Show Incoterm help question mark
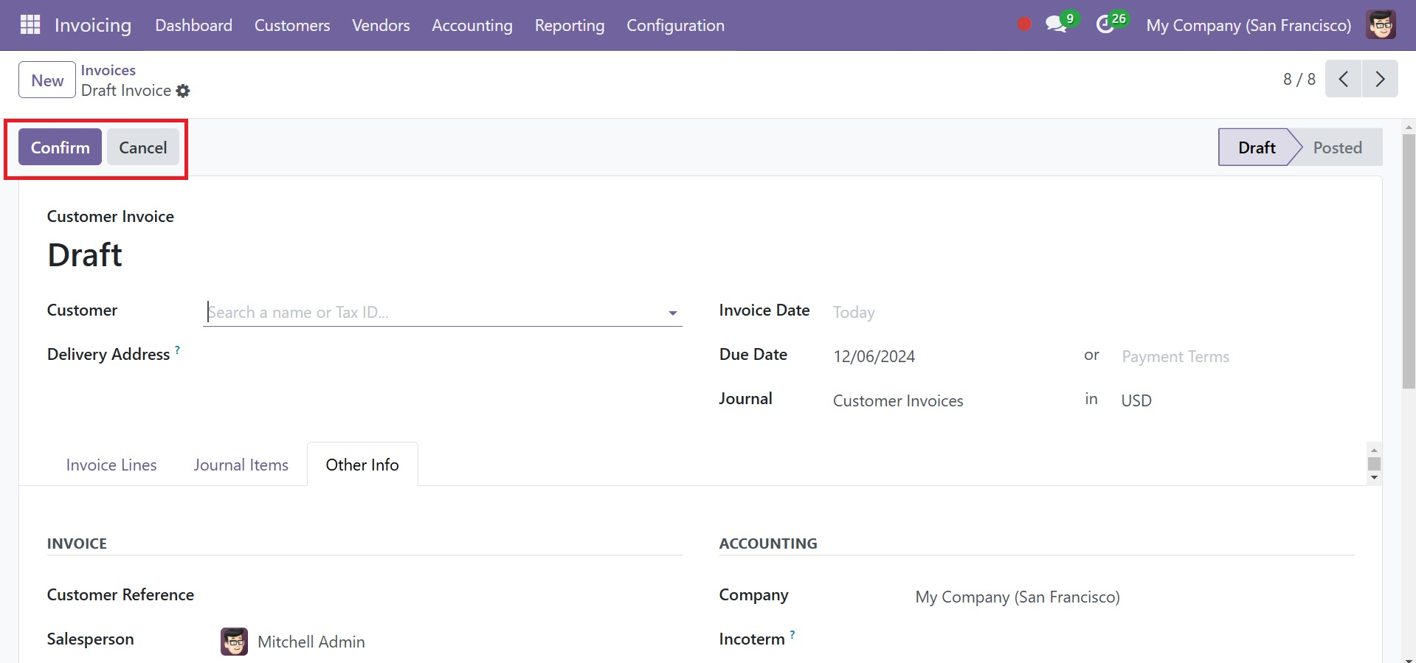Viewport: 1416px width, 663px height. pyautogui.click(x=792, y=634)
